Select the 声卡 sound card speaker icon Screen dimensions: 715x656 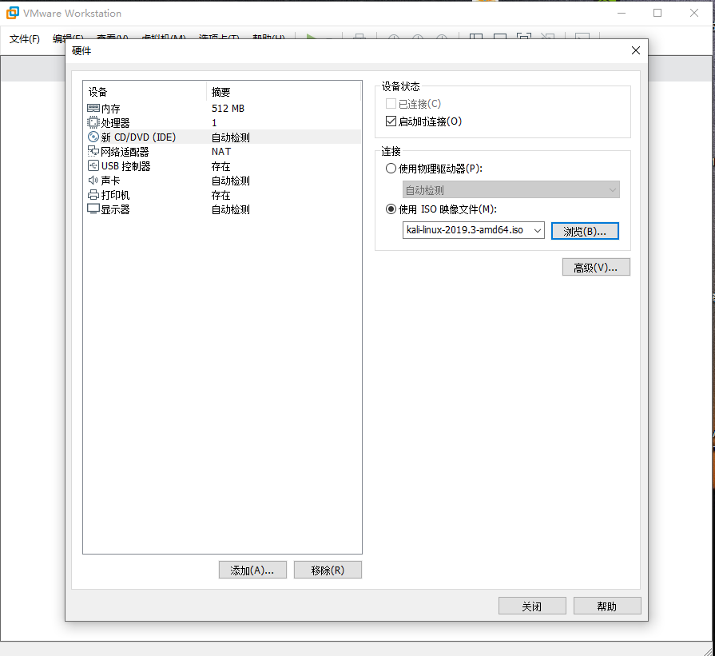click(93, 181)
